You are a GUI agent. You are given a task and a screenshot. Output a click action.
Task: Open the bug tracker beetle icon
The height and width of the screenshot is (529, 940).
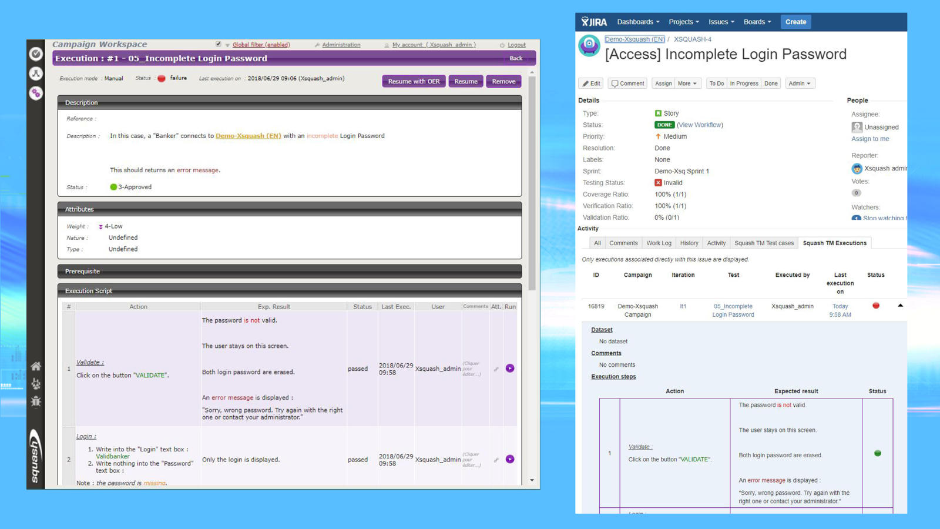coord(36,401)
